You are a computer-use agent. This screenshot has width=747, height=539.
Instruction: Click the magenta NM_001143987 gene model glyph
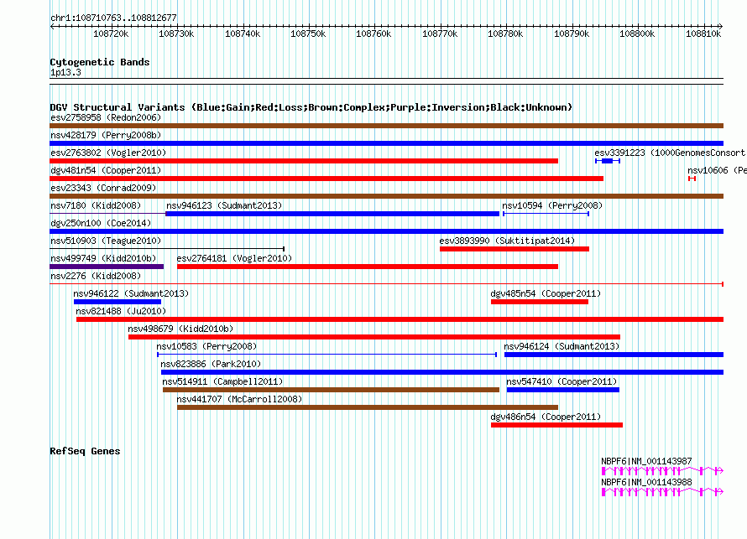click(663, 471)
